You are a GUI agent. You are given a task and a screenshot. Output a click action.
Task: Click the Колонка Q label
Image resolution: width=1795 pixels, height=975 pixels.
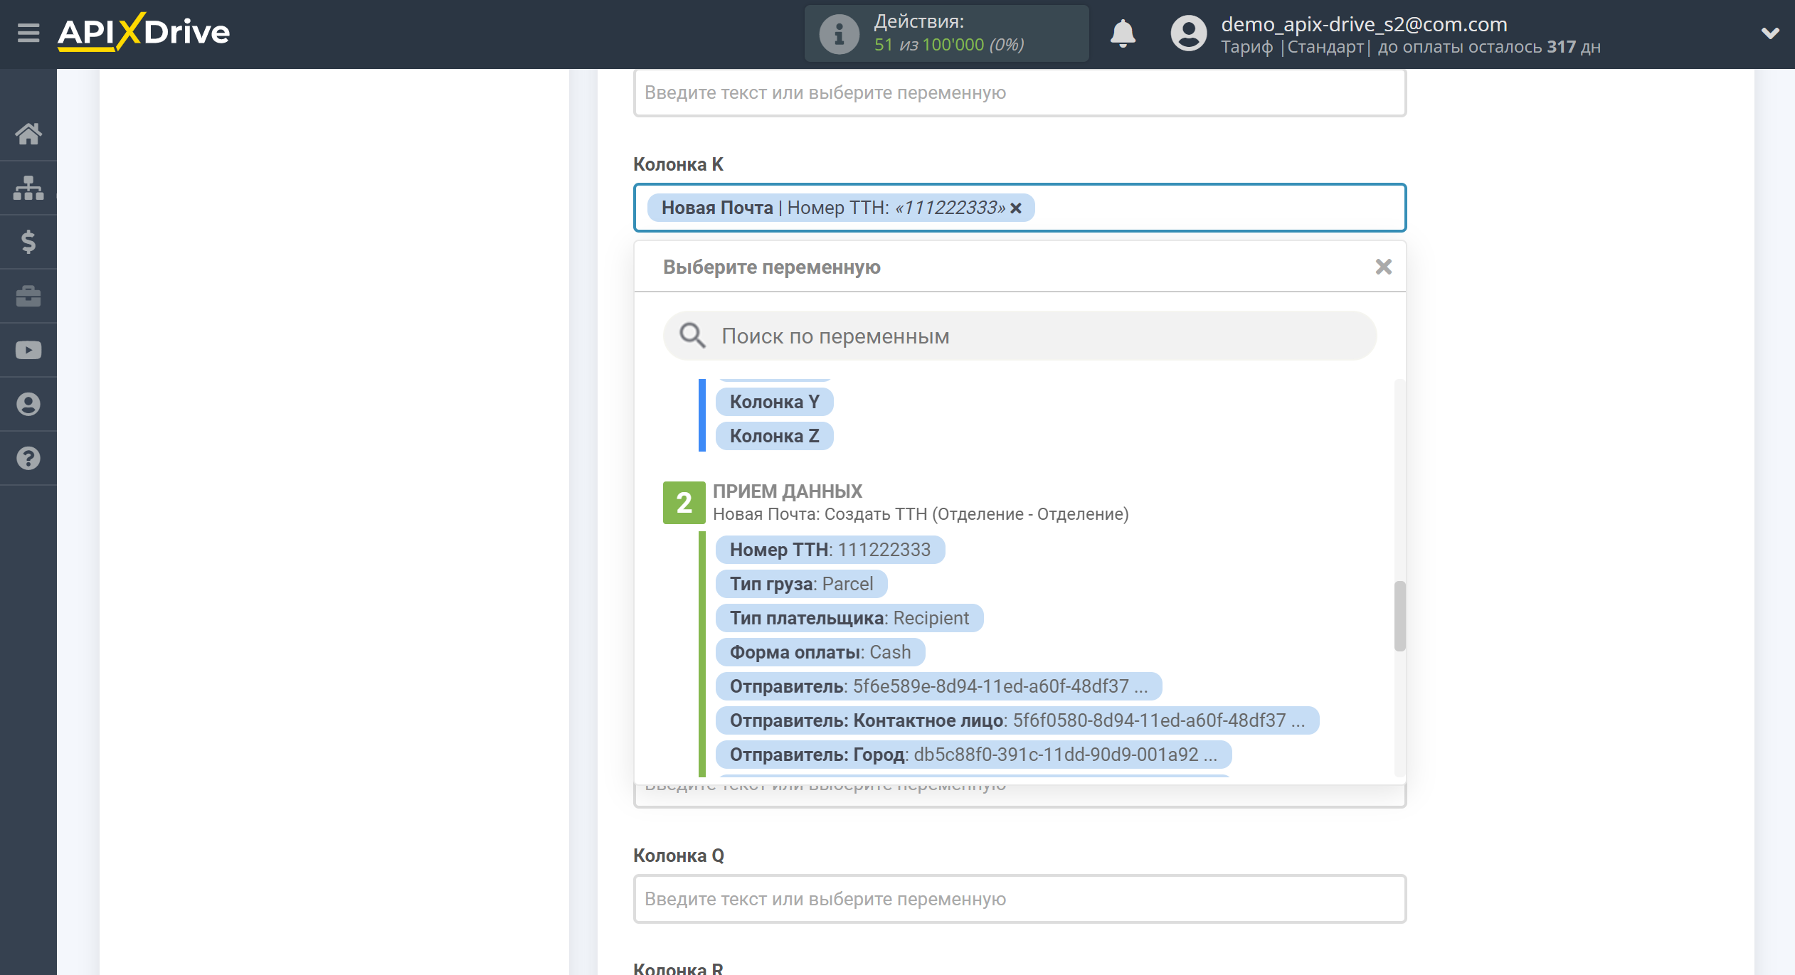click(x=679, y=856)
